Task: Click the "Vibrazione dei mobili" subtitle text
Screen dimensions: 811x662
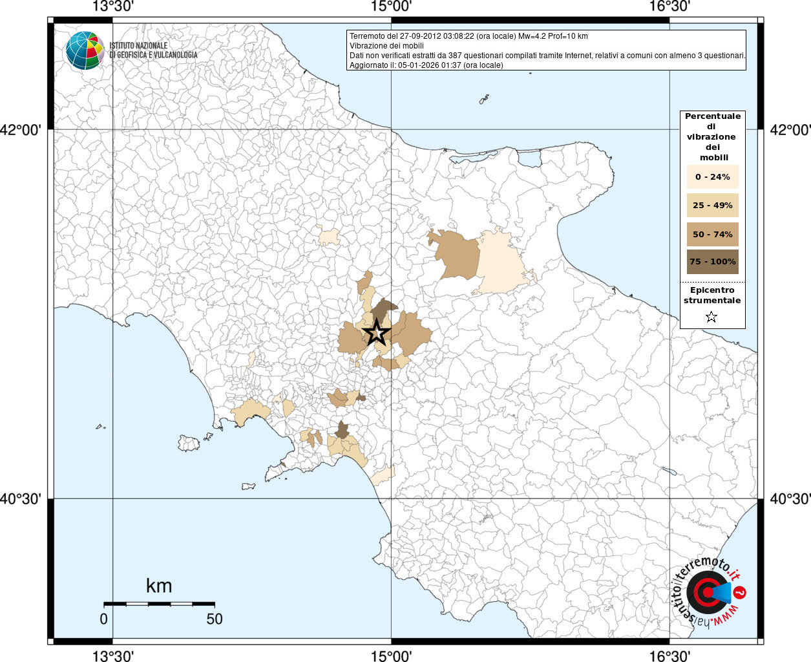Action: point(386,46)
